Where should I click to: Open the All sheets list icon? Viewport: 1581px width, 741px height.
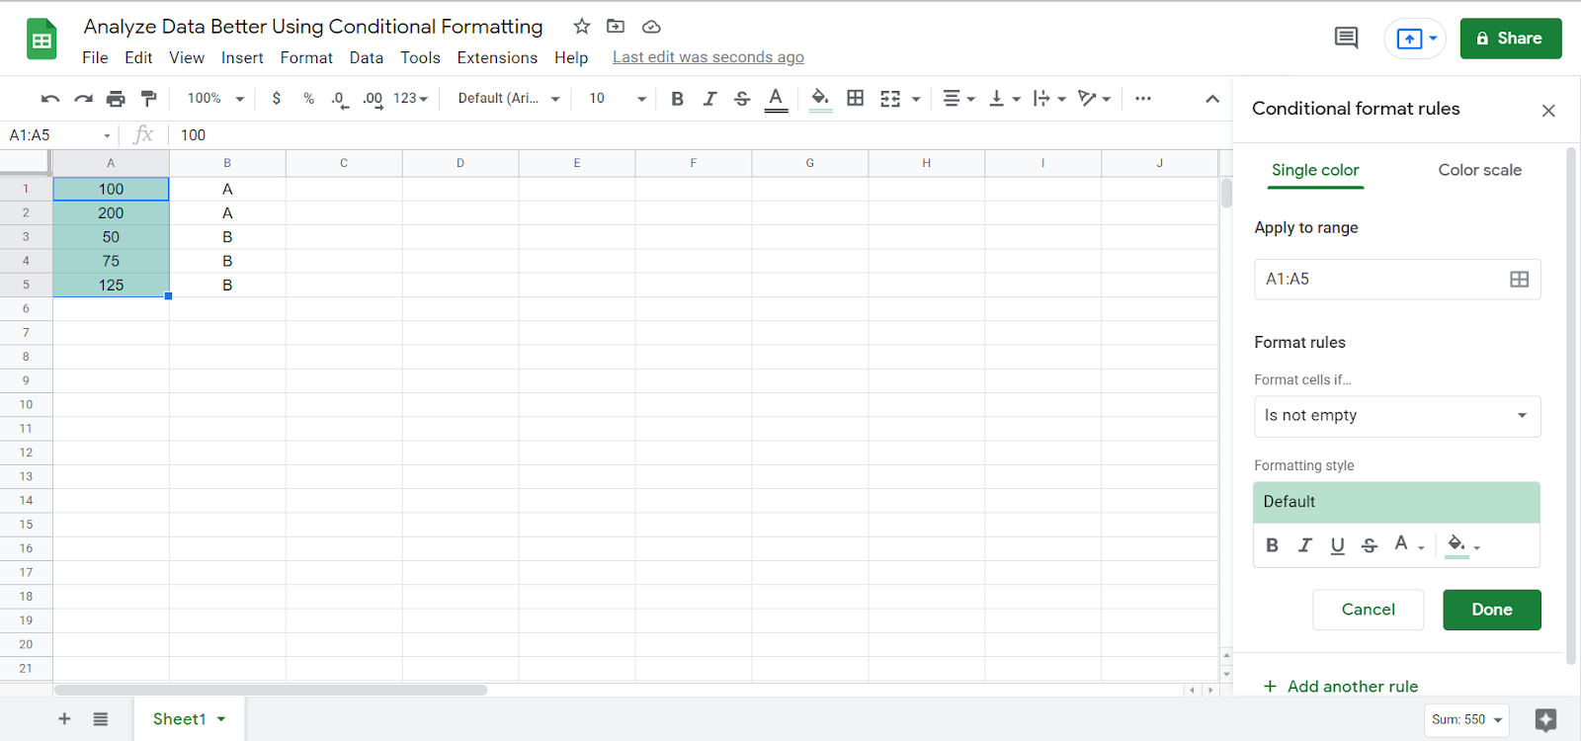[101, 718]
